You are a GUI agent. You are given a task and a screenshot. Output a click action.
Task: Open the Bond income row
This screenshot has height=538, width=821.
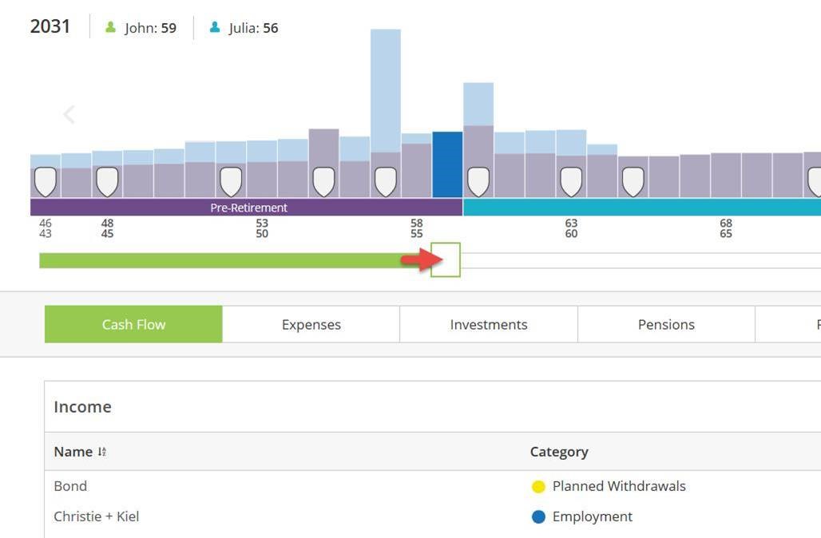(x=70, y=486)
